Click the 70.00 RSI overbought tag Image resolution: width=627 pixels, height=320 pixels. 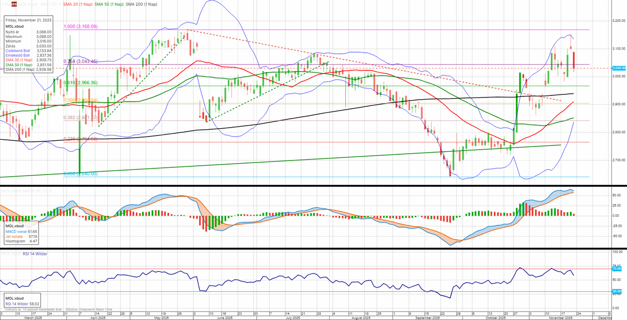coord(617,269)
